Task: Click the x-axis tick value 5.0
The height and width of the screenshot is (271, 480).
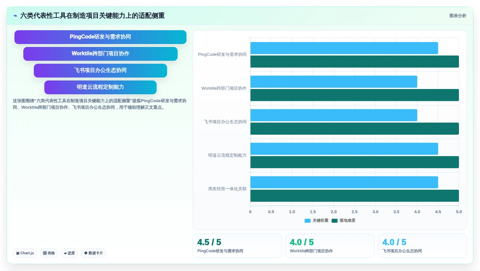Action: click(459, 212)
